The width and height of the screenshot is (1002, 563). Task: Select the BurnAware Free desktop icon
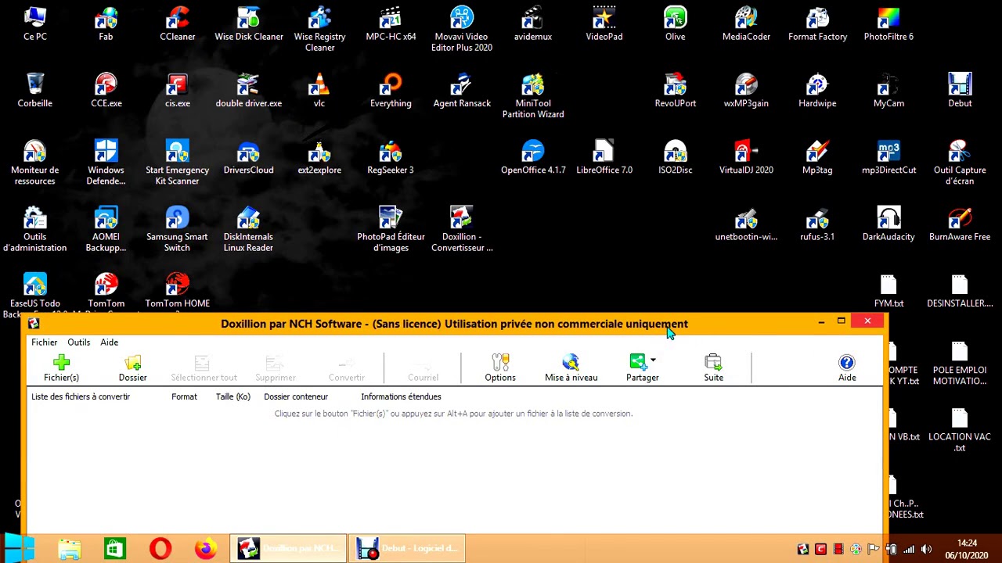pos(960,224)
